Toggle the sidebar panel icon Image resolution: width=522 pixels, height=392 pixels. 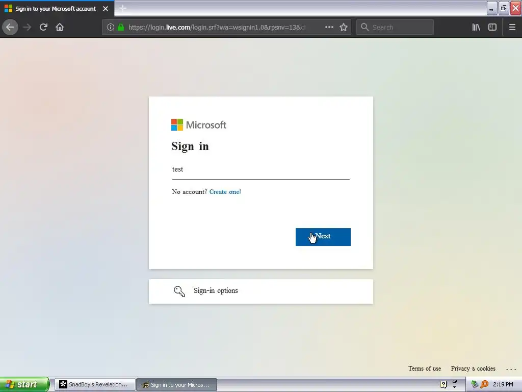tap(492, 27)
